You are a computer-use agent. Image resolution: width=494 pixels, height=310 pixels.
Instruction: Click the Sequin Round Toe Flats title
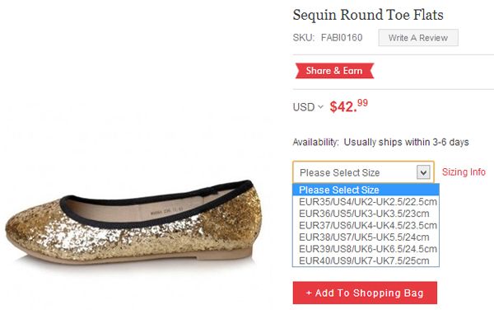(x=368, y=15)
